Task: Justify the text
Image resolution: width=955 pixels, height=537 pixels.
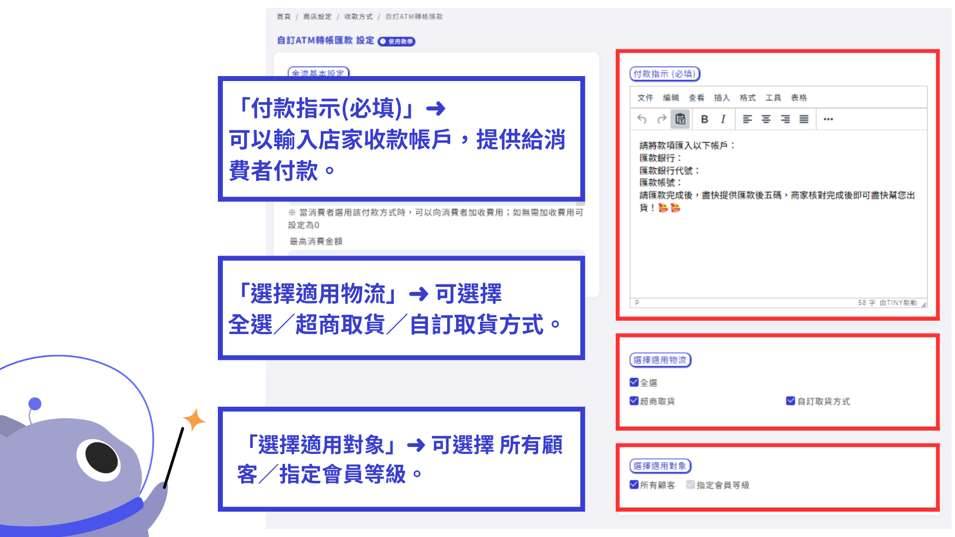Action: tap(804, 119)
